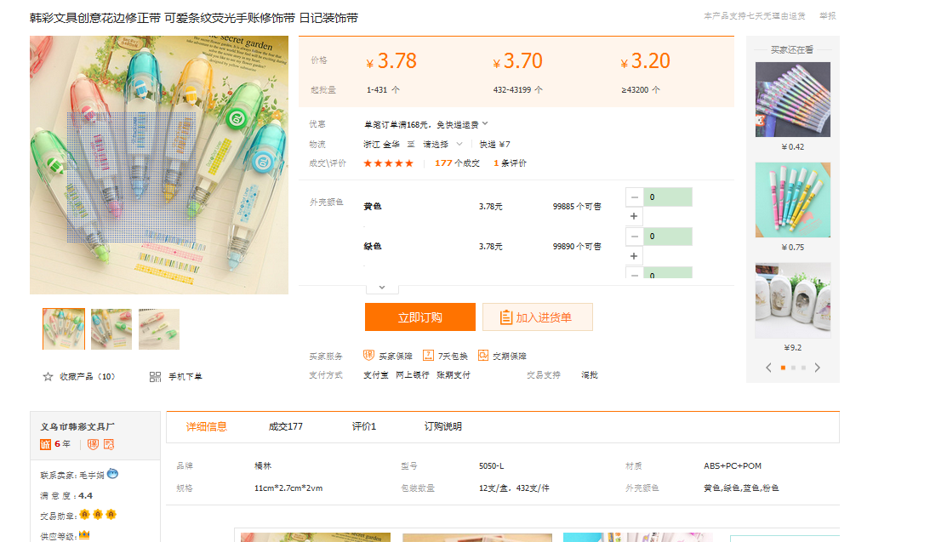Click the orange 诚 credit badge icon
The width and height of the screenshot is (930, 542).
(x=46, y=444)
